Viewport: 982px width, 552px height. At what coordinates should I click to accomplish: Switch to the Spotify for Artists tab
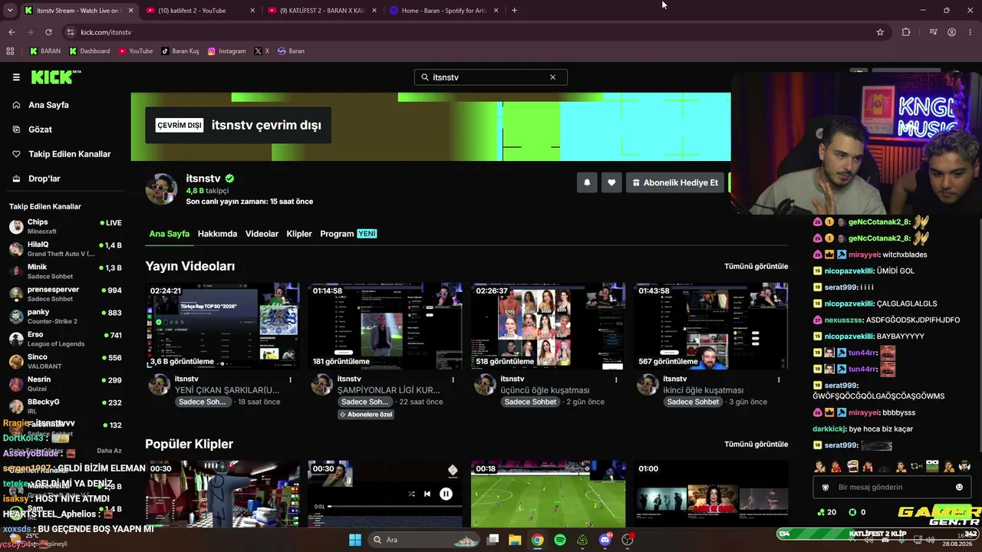point(443,11)
